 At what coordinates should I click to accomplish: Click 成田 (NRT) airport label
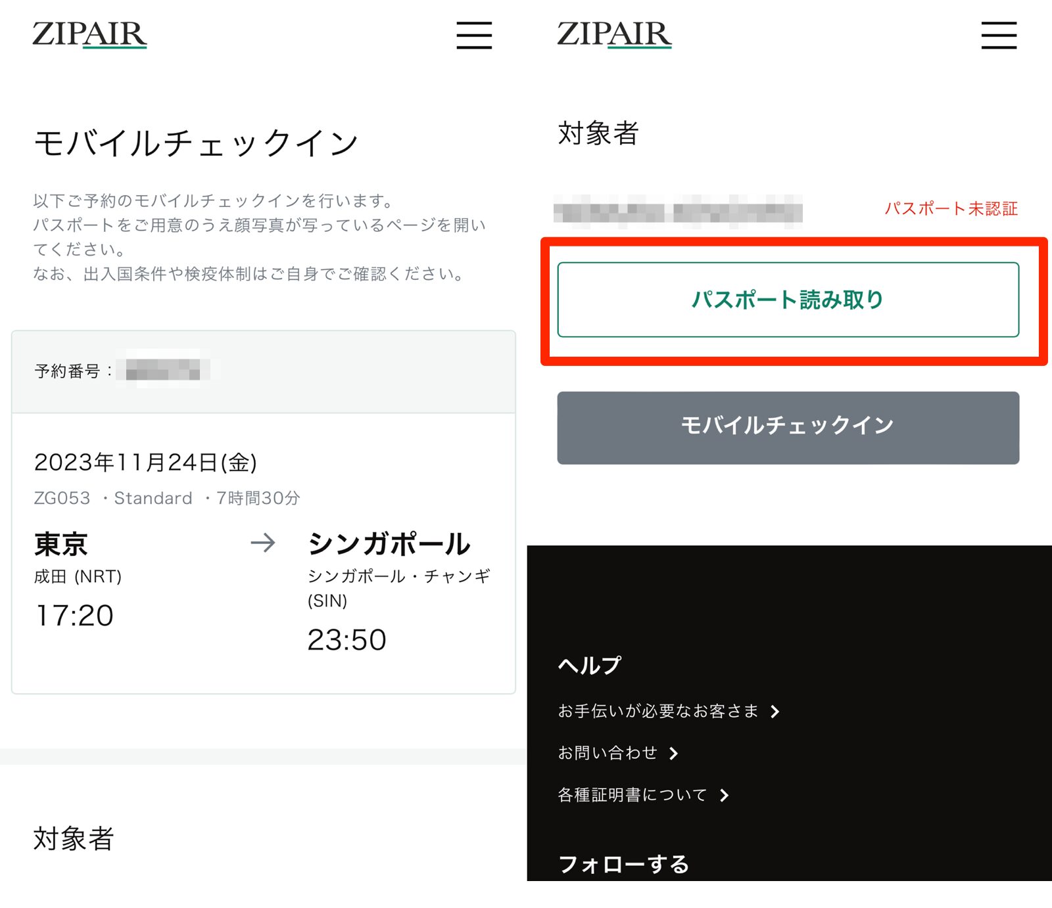[78, 577]
